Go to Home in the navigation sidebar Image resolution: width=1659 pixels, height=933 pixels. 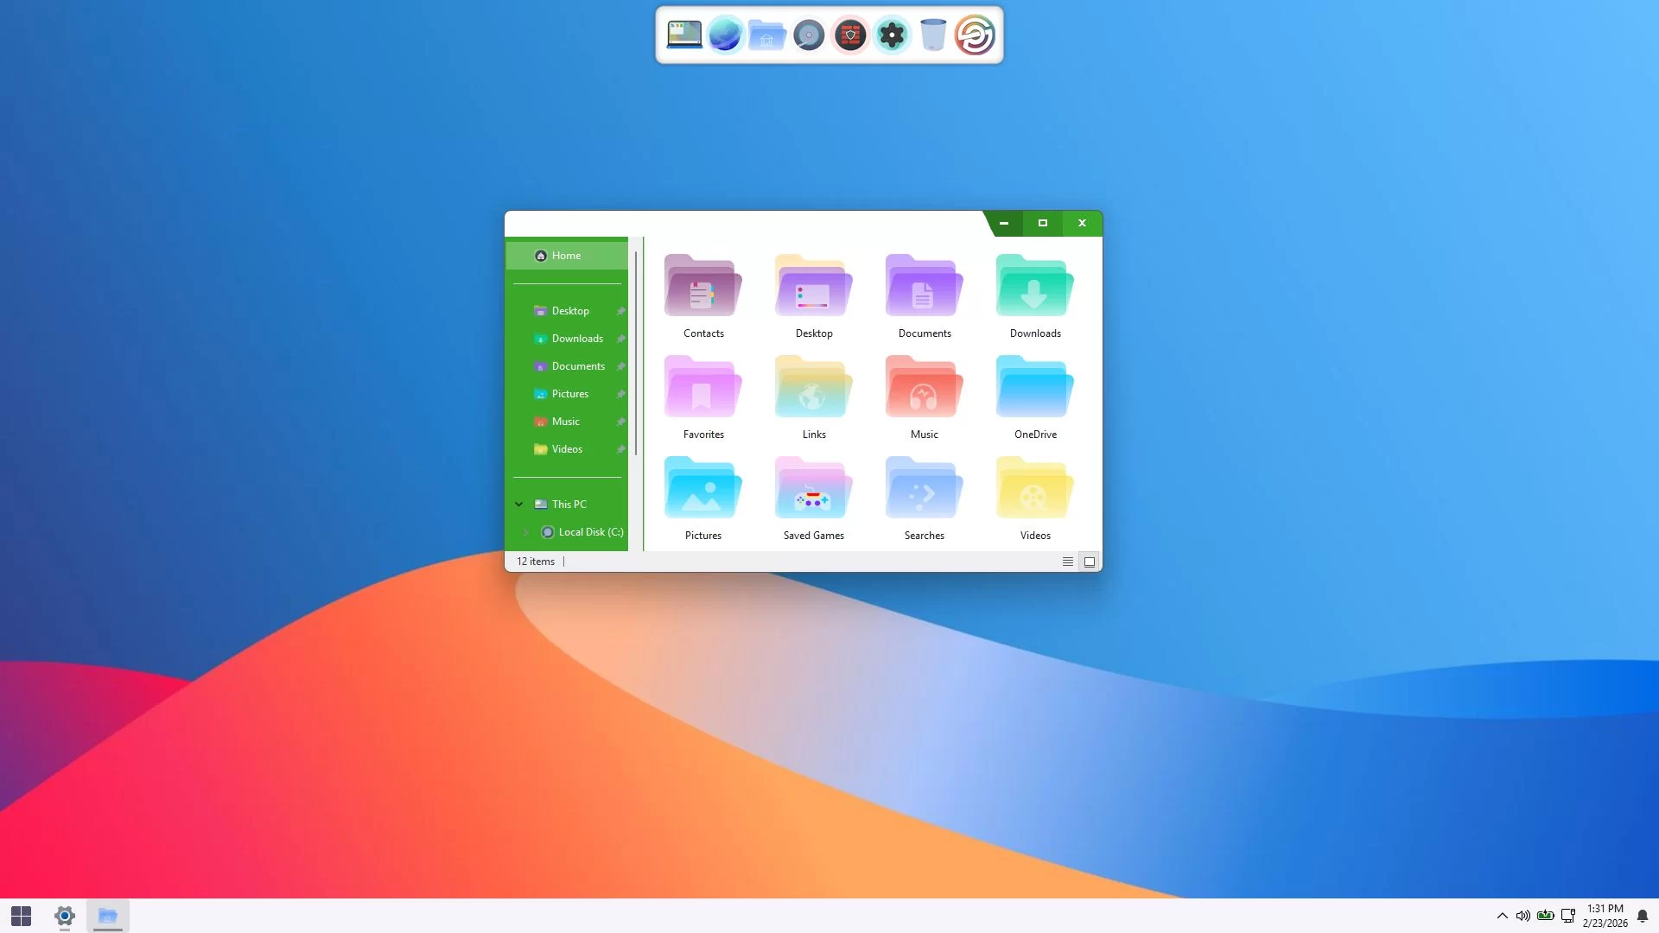tap(567, 256)
